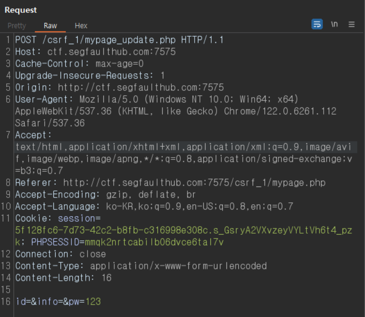
Task: Click the Connection: close line
Action: click(60, 254)
